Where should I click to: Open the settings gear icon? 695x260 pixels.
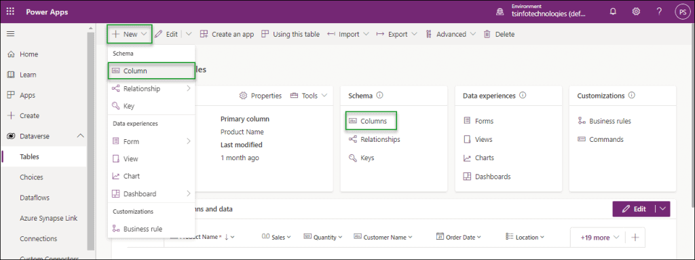pos(636,12)
